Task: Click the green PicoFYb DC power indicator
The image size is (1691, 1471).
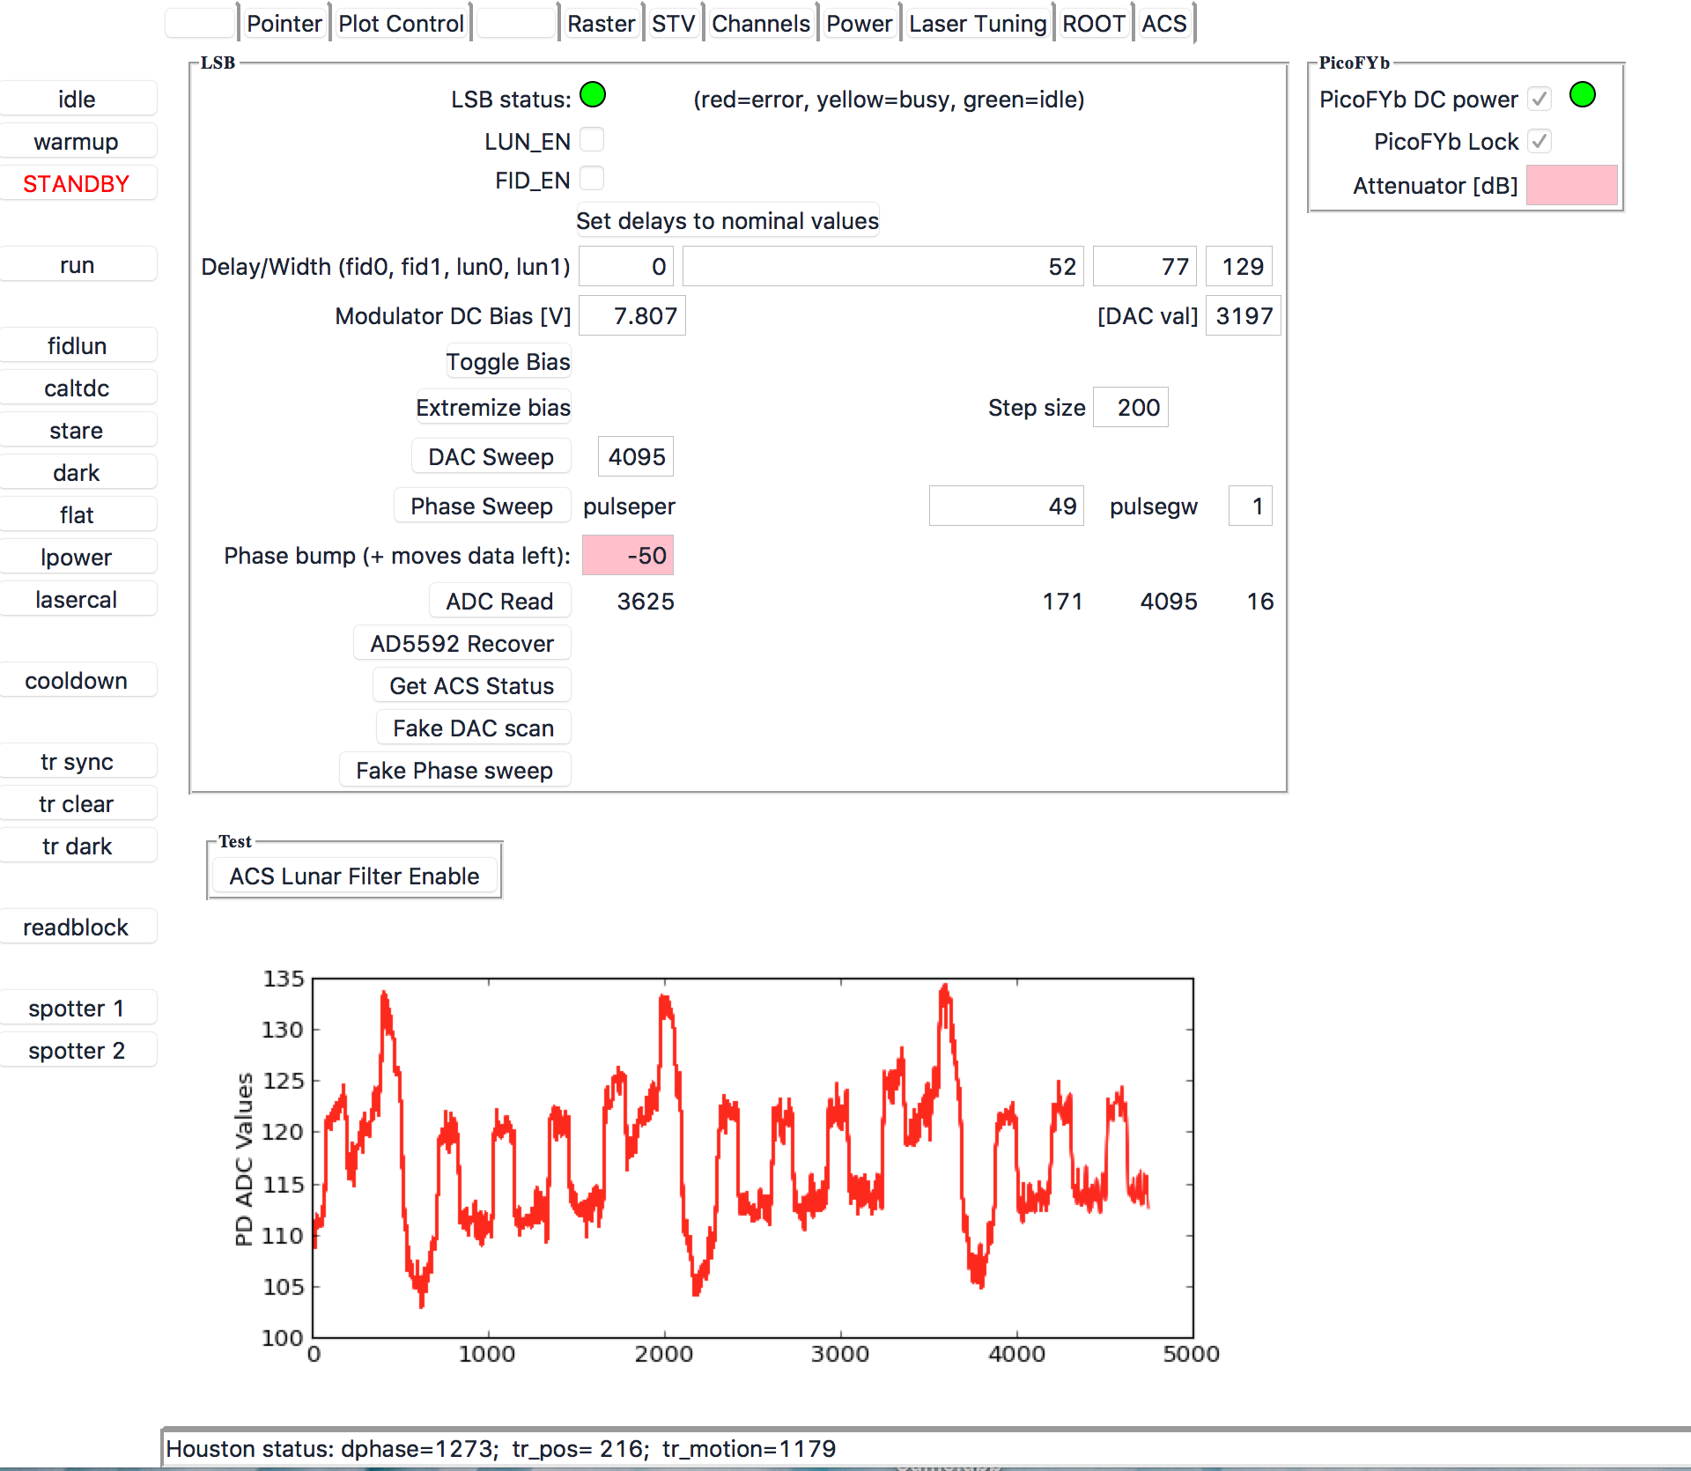Action: 1582,94
